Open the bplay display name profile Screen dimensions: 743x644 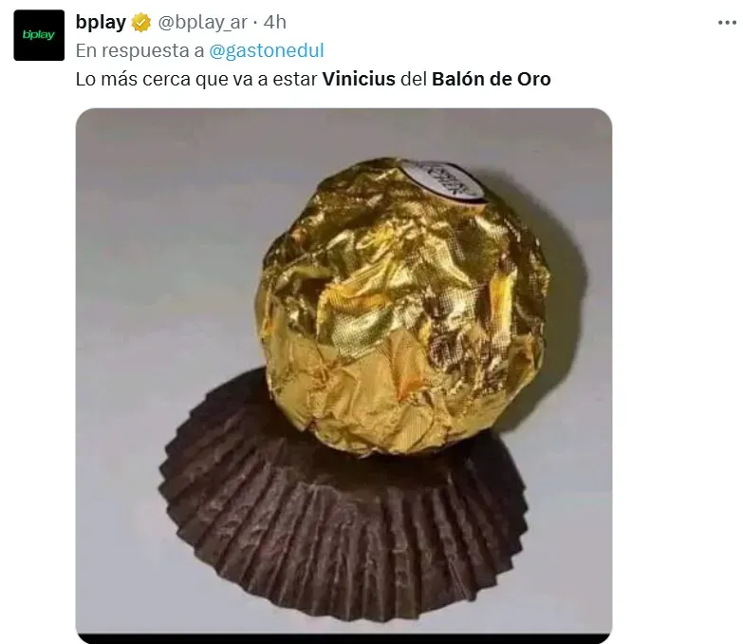(101, 22)
